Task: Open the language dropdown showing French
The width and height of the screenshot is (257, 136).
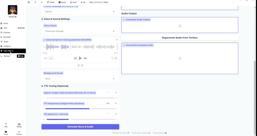Action: [x=80, y=12]
